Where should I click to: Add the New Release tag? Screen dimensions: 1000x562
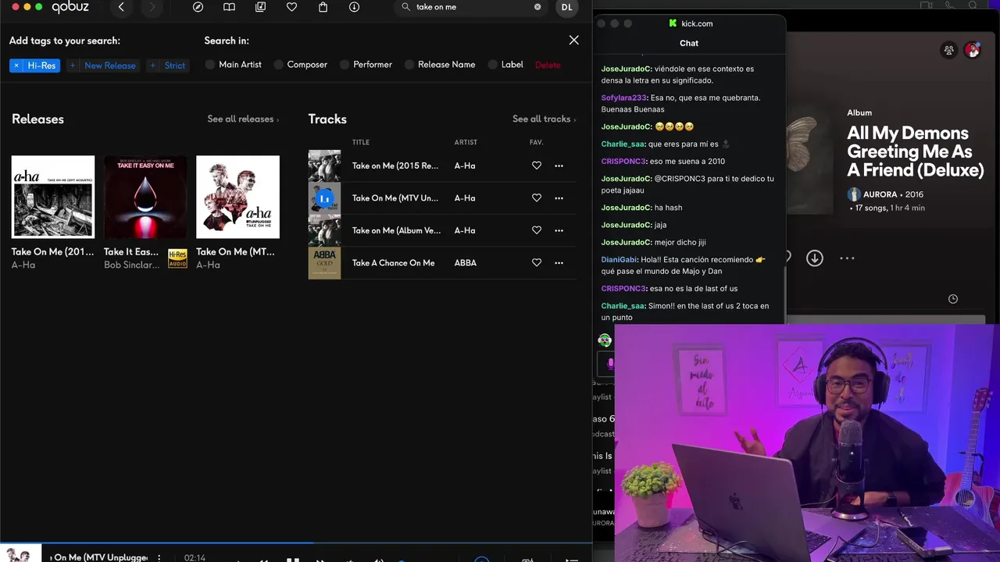(x=102, y=66)
